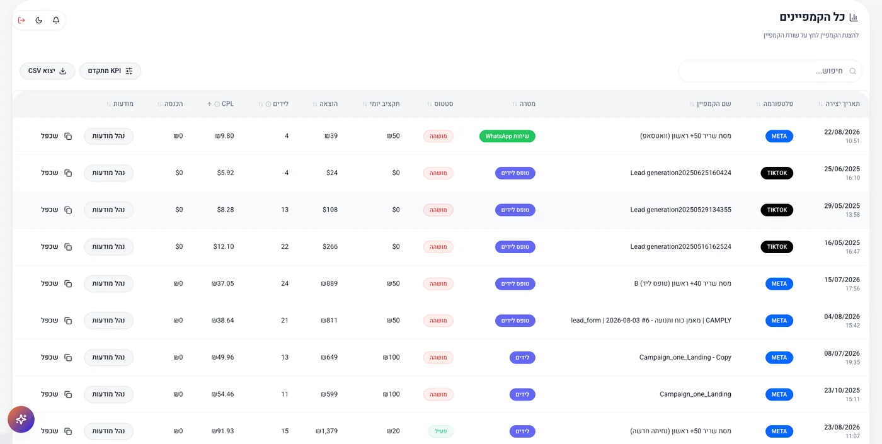Select the CAMPLY lead_form campaign name
This screenshot has width=882, height=444.
click(x=651, y=321)
